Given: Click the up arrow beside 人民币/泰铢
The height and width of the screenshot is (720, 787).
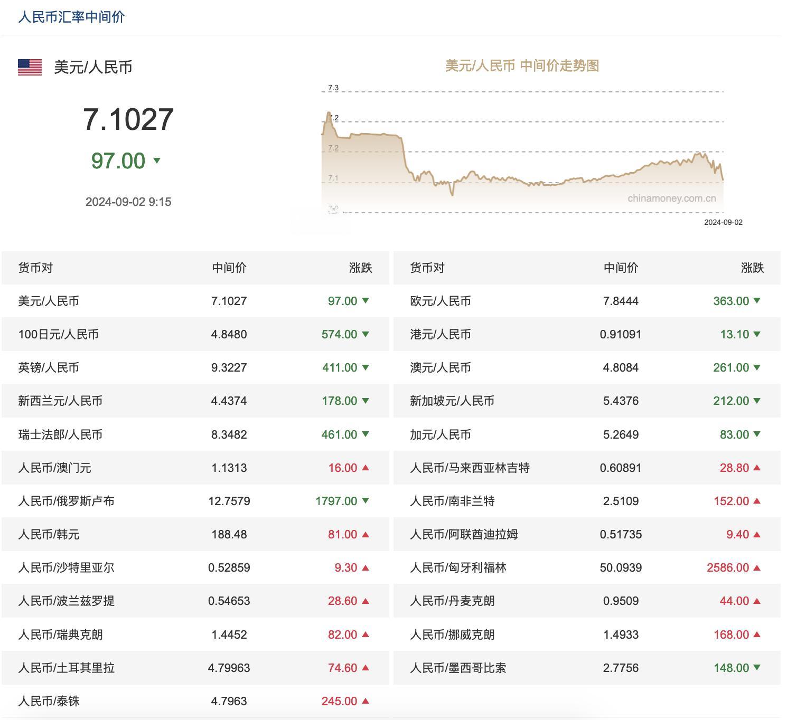Looking at the screenshot, I should [x=366, y=701].
